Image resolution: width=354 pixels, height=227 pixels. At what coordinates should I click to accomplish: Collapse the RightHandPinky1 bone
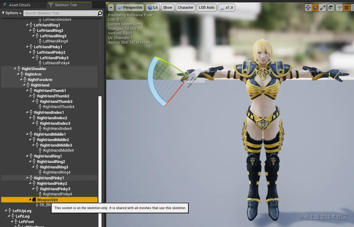coord(27,178)
